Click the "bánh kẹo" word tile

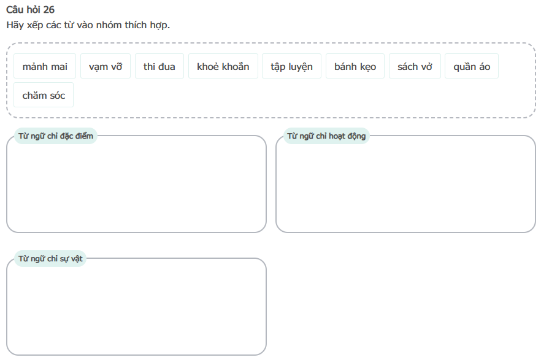click(x=355, y=66)
